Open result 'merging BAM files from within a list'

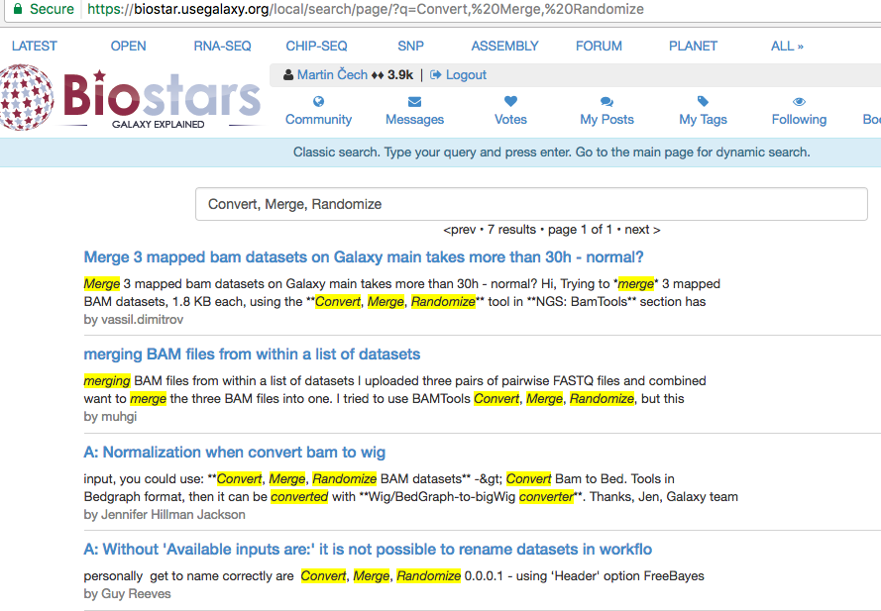[252, 355]
